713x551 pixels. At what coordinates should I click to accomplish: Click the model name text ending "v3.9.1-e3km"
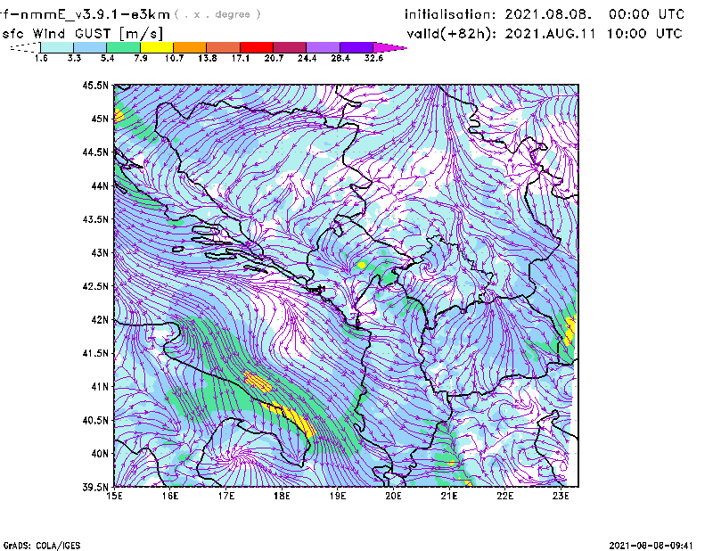(85, 14)
